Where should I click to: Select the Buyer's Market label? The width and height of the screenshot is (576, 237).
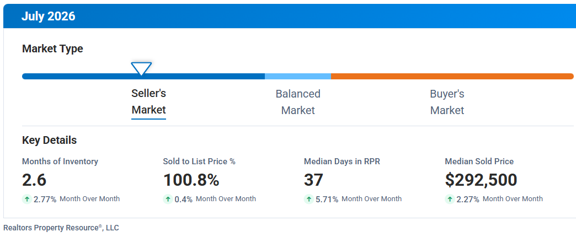(x=447, y=101)
